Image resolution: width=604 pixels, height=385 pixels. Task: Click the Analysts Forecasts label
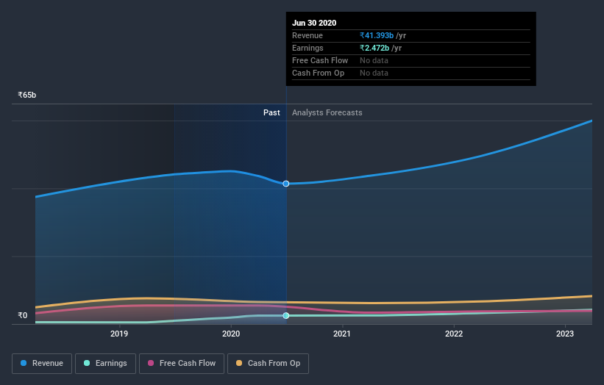pyautogui.click(x=327, y=112)
